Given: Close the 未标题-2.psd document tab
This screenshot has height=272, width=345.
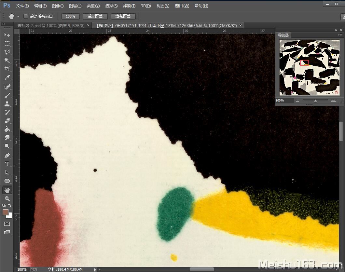Looking at the screenshot, I should pyautogui.click(x=88, y=25).
